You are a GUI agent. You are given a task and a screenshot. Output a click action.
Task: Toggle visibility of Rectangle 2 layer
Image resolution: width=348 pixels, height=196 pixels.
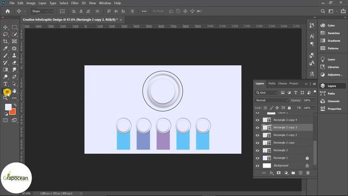[x=257, y=150]
